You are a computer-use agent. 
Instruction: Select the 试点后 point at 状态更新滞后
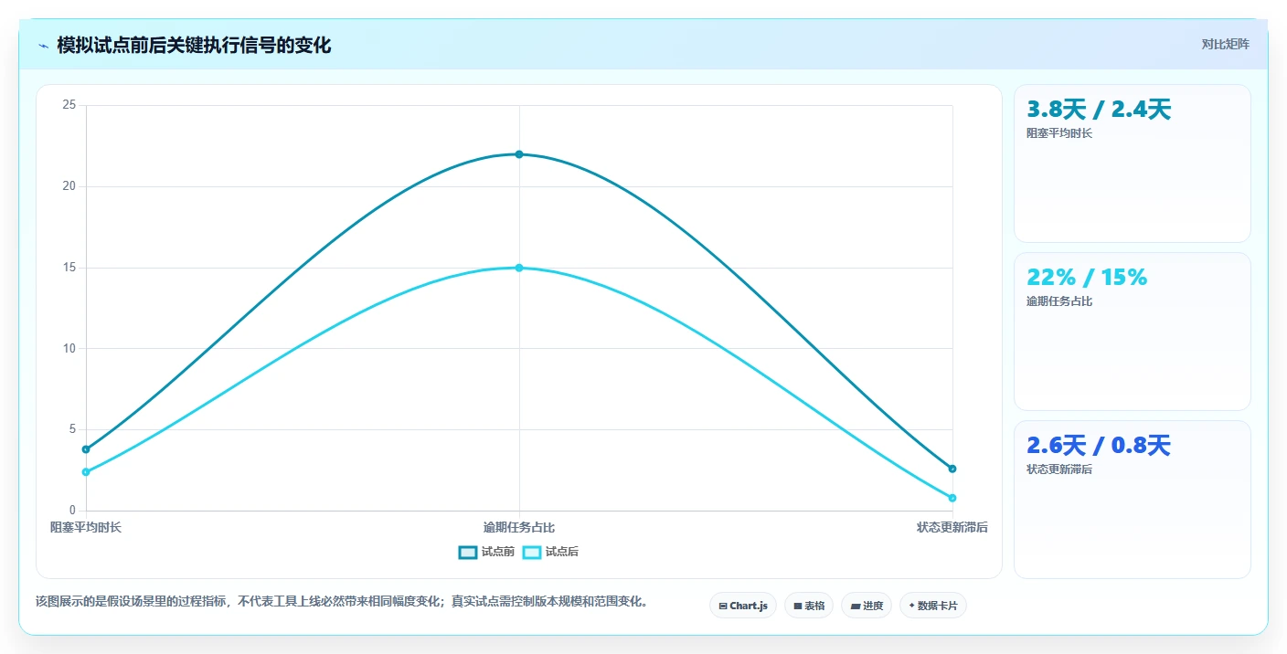pos(952,498)
